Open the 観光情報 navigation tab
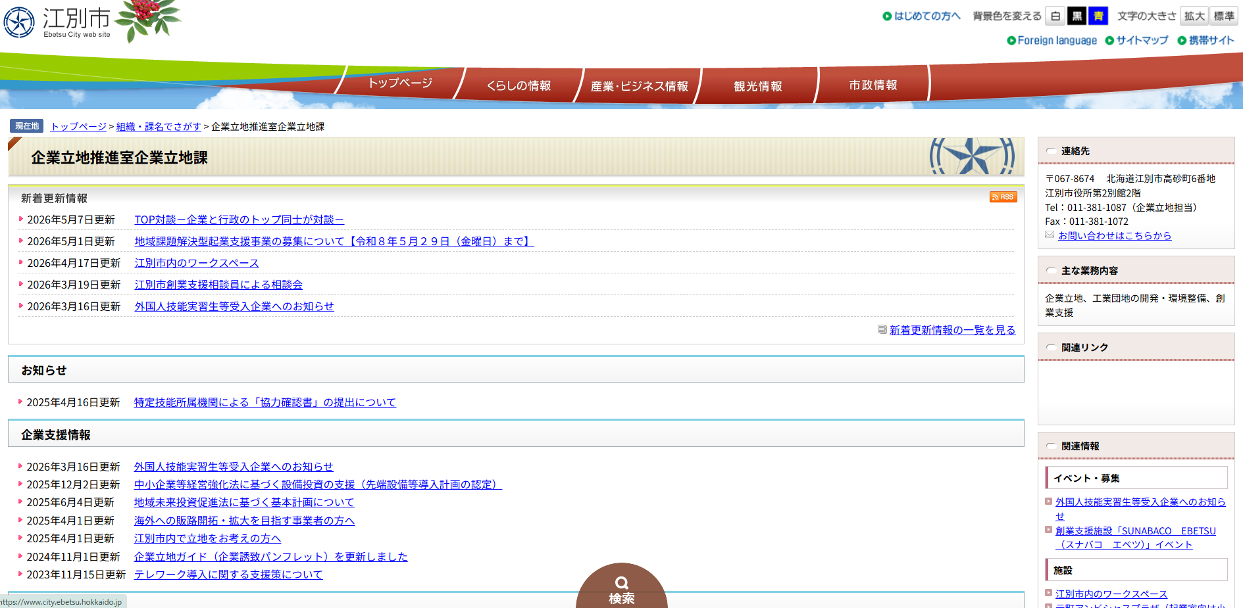The image size is (1243, 608). pyautogui.click(x=758, y=86)
